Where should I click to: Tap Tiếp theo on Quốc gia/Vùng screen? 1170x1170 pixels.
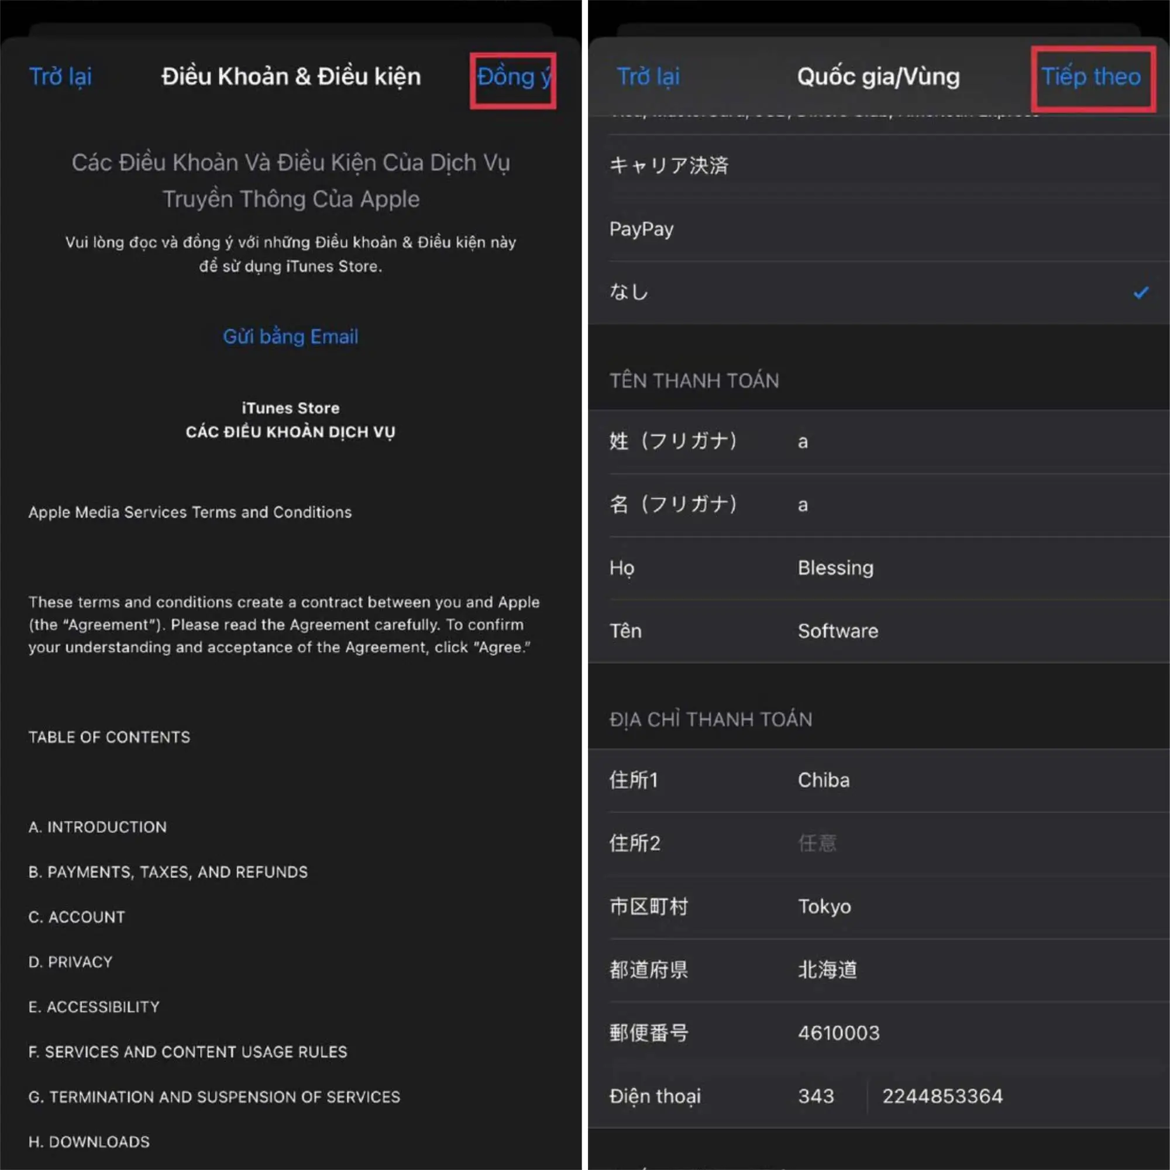(1090, 78)
